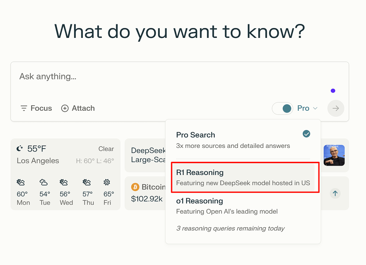Click Wednesday's weather forecast icon
The width and height of the screenshot is (366, 265).
tap(64, 182)
